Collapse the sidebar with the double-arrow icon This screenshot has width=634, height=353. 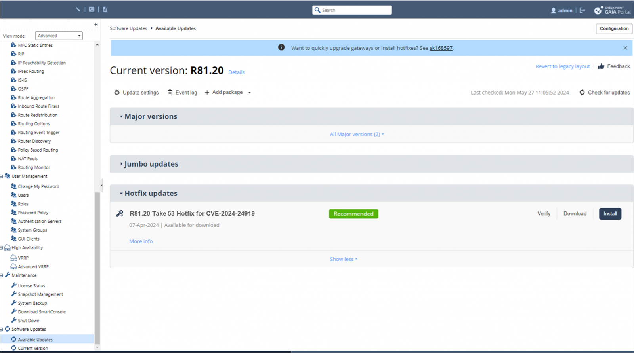pos(96,25)
